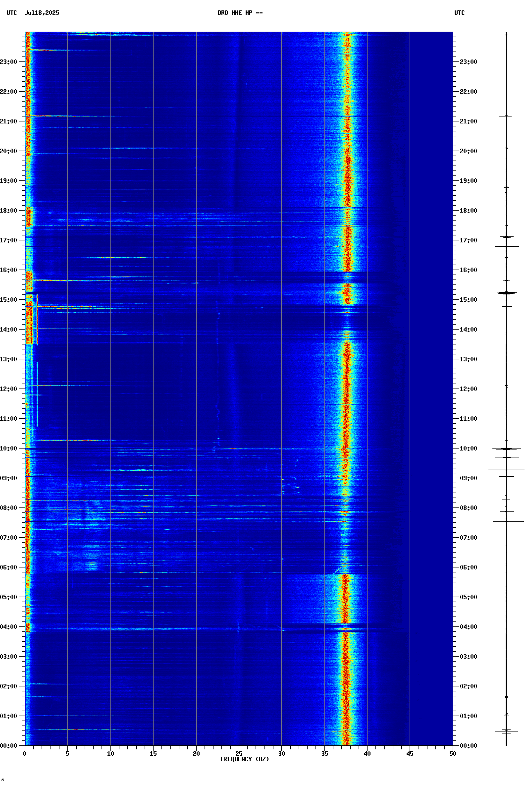Click the 5 Hz frequency tick label
Image resolution: width=528 pixels, height=785 pixels.
click(67, 754)
